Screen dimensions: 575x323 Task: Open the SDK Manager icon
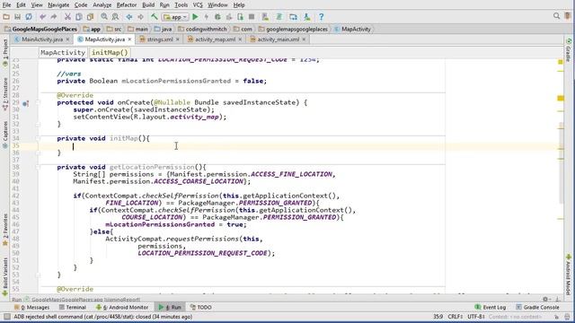coord(307,17)
